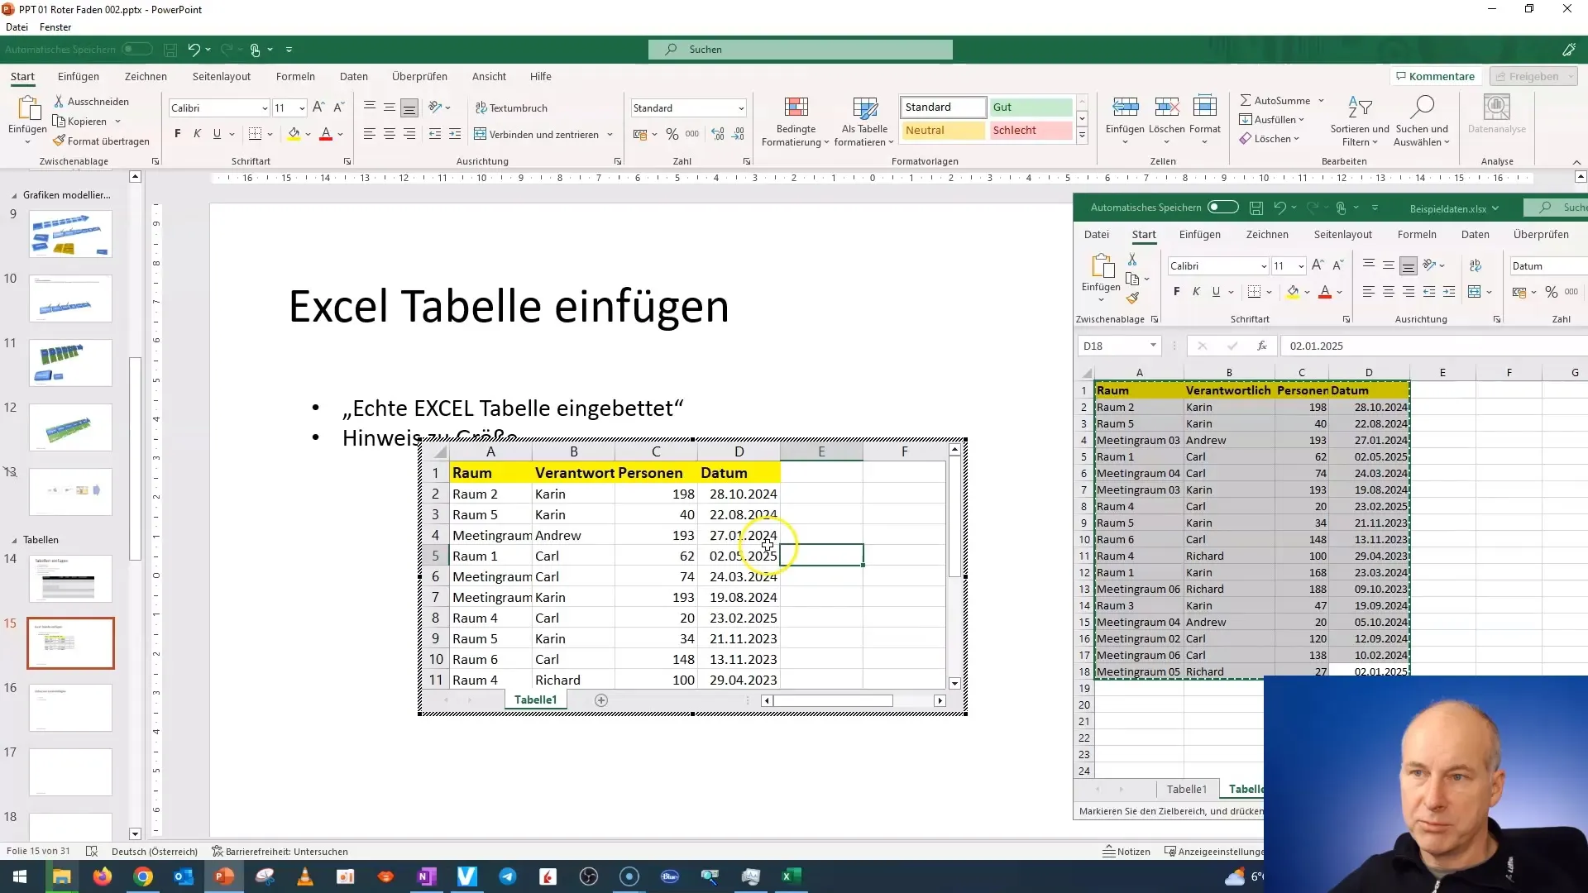The height and width of the screenshot is (893, 1588).
Task: Switch to the Zeichnen tab in the Excel window
Action: [x=1267, y=235]
